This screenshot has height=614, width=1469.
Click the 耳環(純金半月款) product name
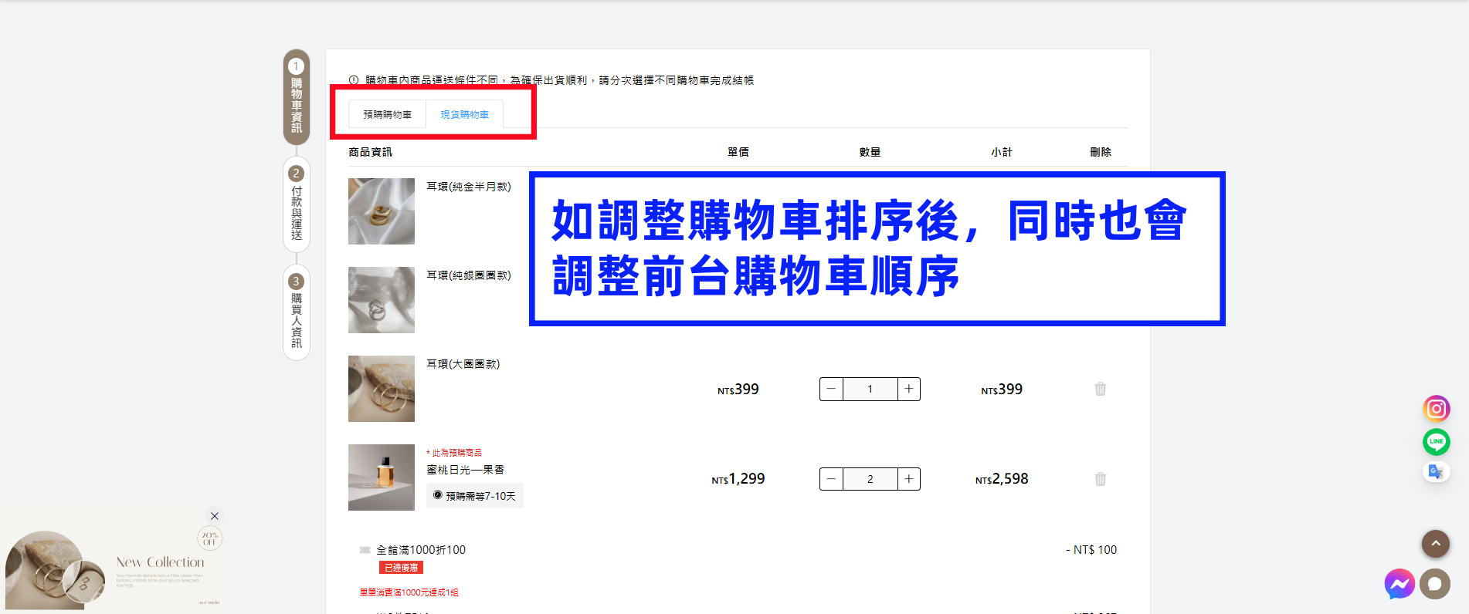[469, 187]
